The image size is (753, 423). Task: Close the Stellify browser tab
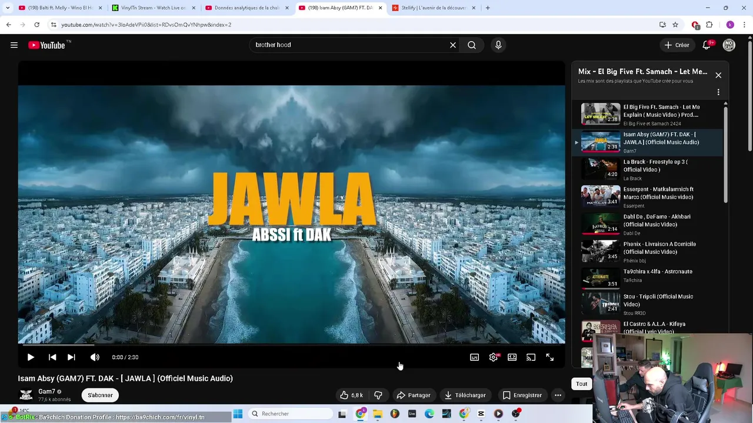tap(474, 8)
